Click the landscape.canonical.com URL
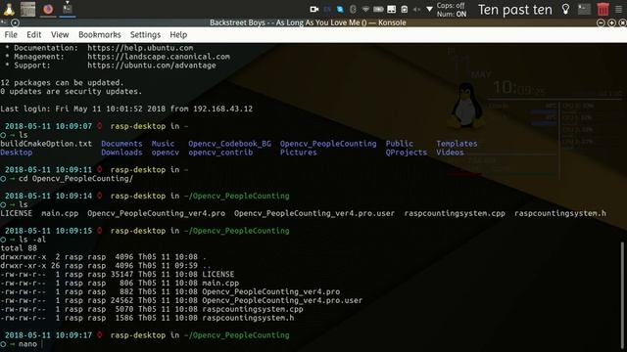627x352 pixels. 159,57
